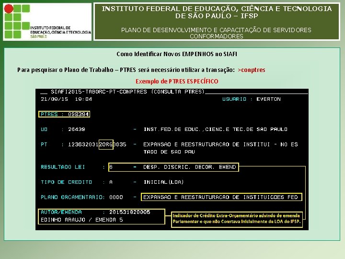Click AUTOR/EMENDA code 201531820005
Screen dimensions: 345x259
(x=129, y=212)
